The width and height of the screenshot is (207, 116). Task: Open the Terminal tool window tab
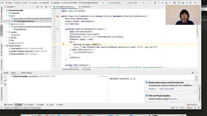[x=9, y=105]
